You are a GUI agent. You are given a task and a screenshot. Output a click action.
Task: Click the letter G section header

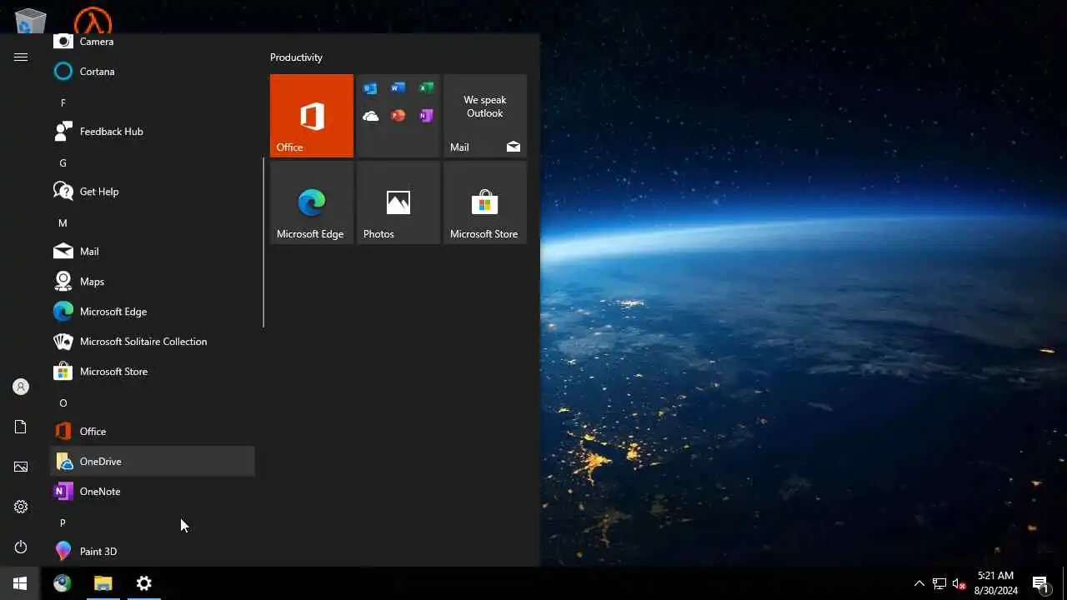[x=153, y=163]
